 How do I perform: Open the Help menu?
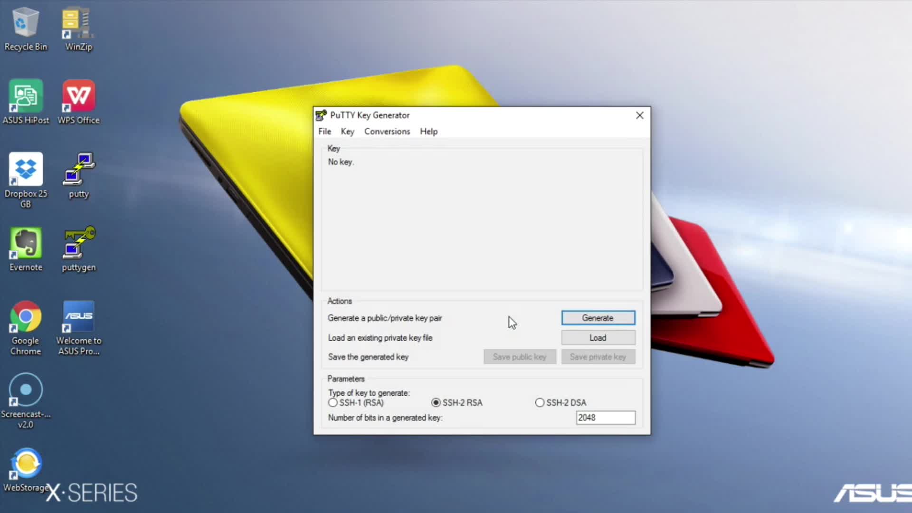click(x=428, y=132)
